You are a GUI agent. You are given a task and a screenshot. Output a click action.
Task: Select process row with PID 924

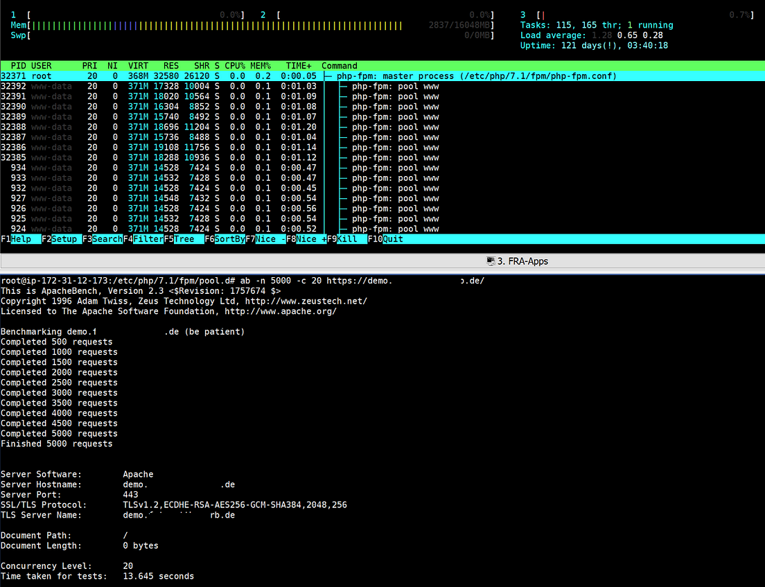[x=382, y=229]
